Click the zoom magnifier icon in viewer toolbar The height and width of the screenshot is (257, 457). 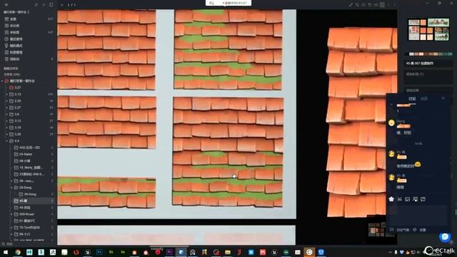tap(357, 5)
